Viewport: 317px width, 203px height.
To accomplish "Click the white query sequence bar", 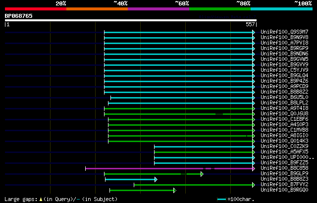I will [131, 20].
